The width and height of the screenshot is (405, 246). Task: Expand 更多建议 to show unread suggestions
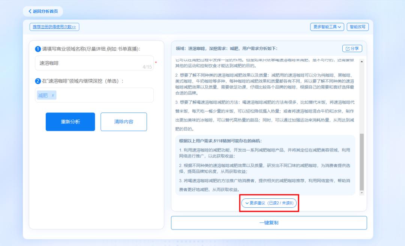[269, 203]
